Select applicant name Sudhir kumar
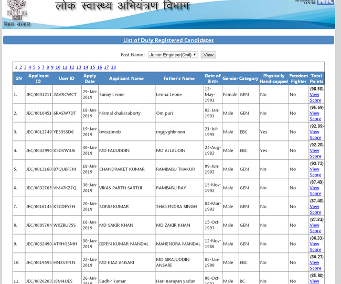The width and height of the screenshot is (341, 284). [x=112, y=281]
